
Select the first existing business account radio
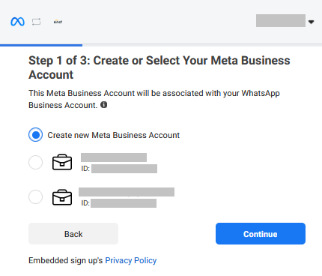click(35, 162)
